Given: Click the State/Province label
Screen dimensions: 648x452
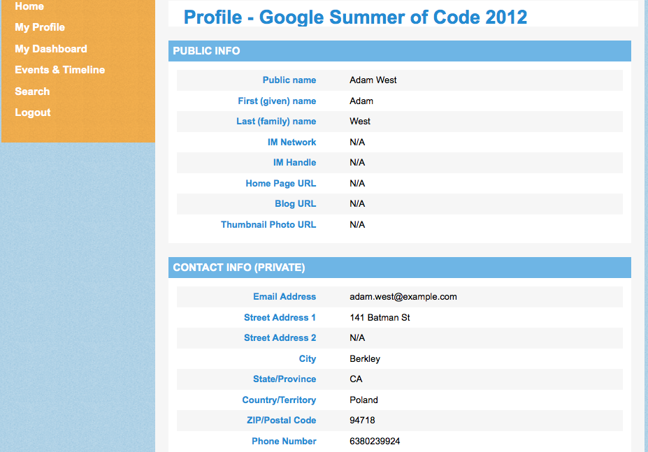Looking at the screenshot, I should (x=285, y=379).
